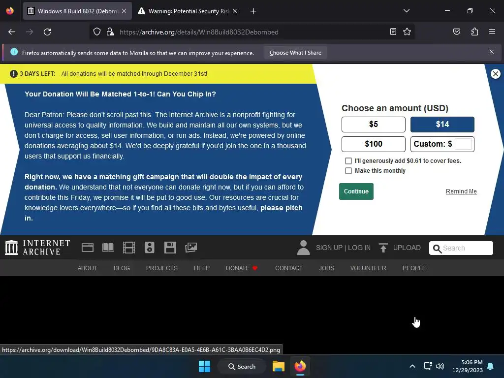Check the Make this monthly box
Image resolution: width=504 pixels, height=378 pixels.
coord(348,171)
